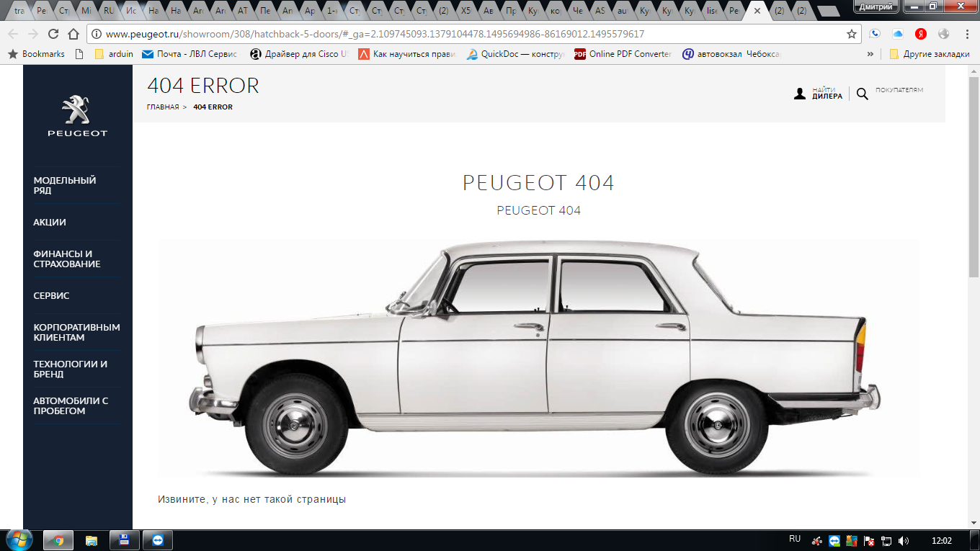Click the page vertical scrollbar thumb
980x551 pixels.
(x=974, y=176)
